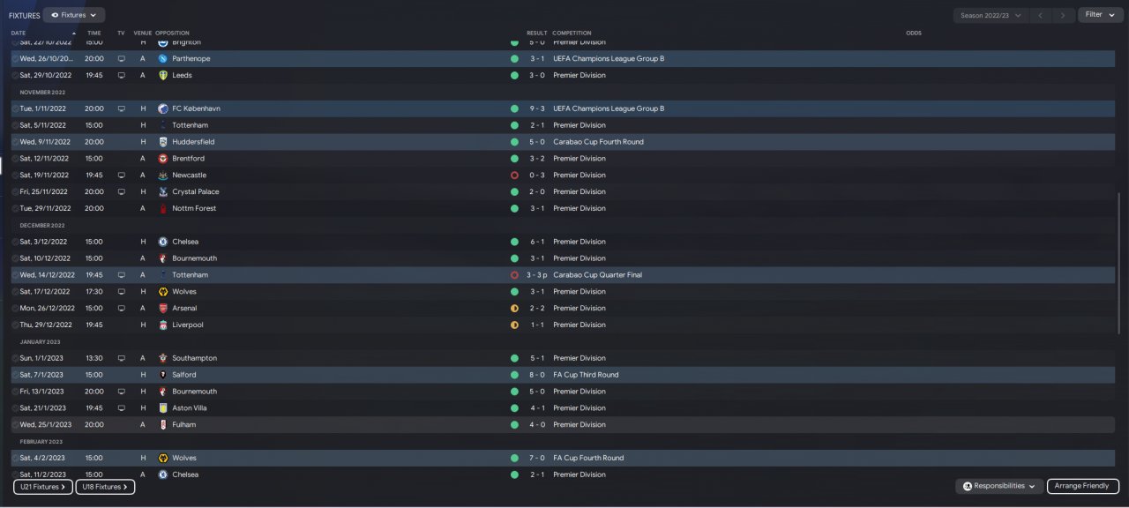Screen dimensions: 1129x508
Task: Click the Huddersfield club badge icon
Action: [x=162, y=142]
